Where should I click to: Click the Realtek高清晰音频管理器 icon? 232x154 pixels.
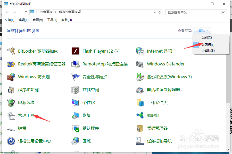[11, 64]
